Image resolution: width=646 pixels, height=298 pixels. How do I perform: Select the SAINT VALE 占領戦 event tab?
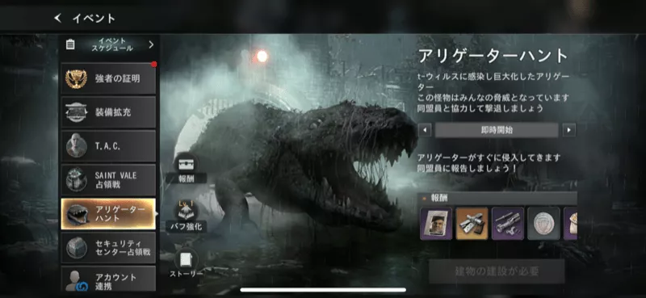(x=108, y=180)
